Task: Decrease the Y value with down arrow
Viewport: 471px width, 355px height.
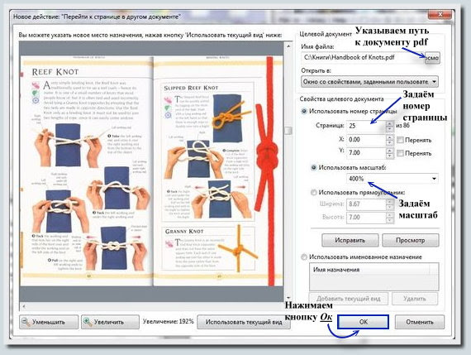Action: (x=389, y=156)
